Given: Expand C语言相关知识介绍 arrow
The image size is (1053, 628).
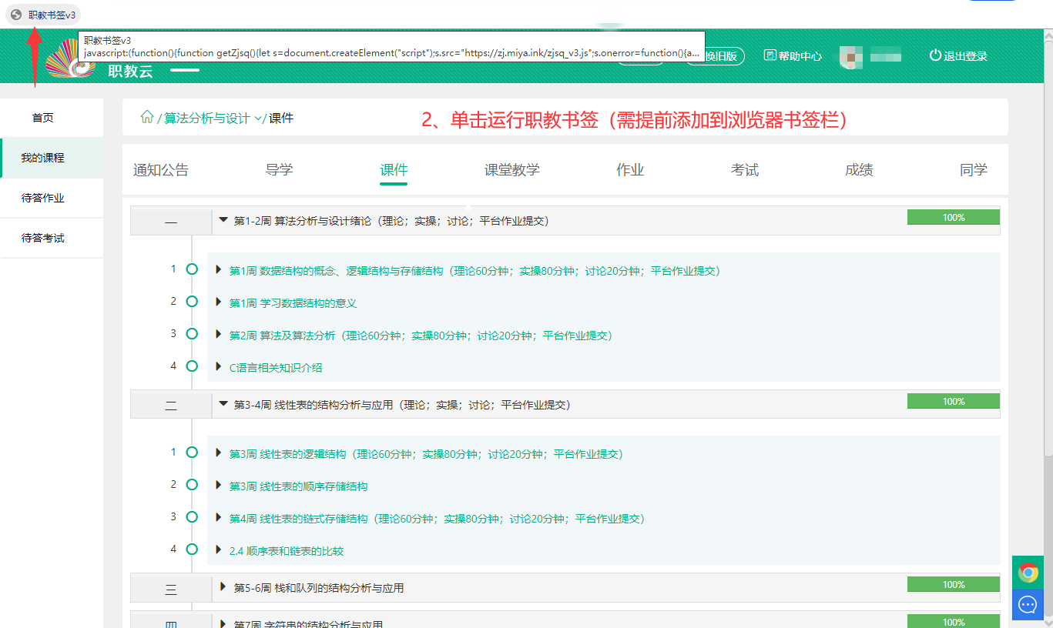Looking at the screenshot, I should (x=219, y=367).
